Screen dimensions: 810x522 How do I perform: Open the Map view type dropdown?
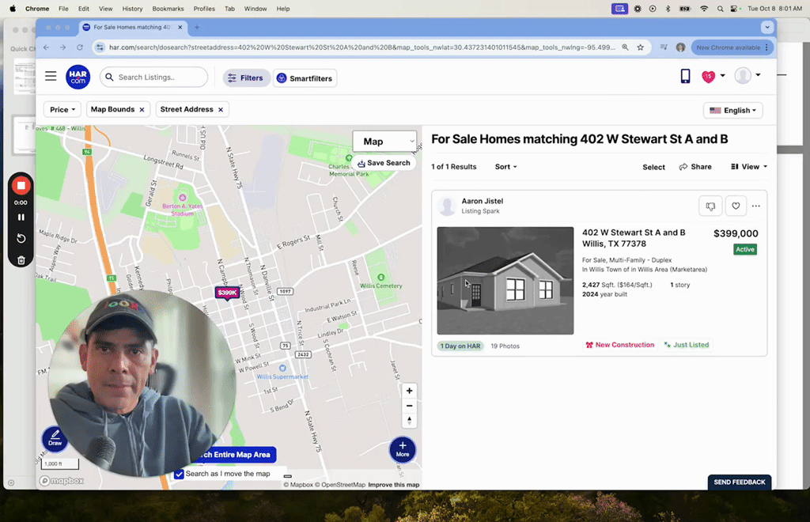[384, 141]
